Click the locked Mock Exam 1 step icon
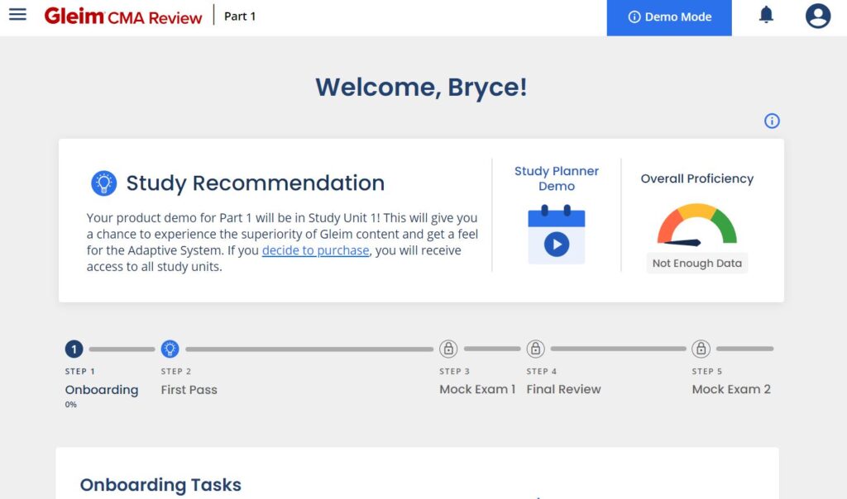Image resolution: width=847 pixels, height=499 pixels. point(451,348)
